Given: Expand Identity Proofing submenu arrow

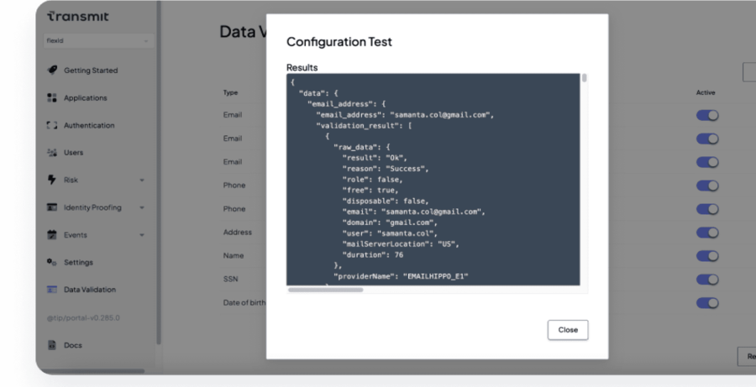Looking at the screenshot, I should click(x=142, y=207).
